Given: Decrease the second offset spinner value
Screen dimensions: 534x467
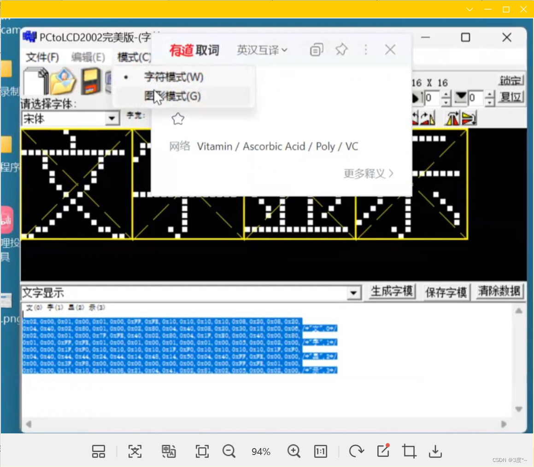Looking at the screenshot, I should [490, 102].
